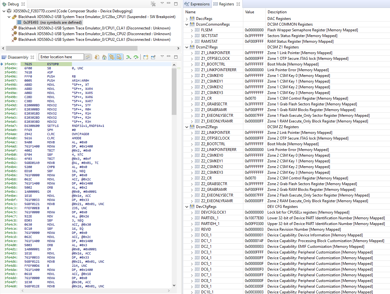Click the Debug view scroll-right arrow
The image size is (390, 294).
179,48
